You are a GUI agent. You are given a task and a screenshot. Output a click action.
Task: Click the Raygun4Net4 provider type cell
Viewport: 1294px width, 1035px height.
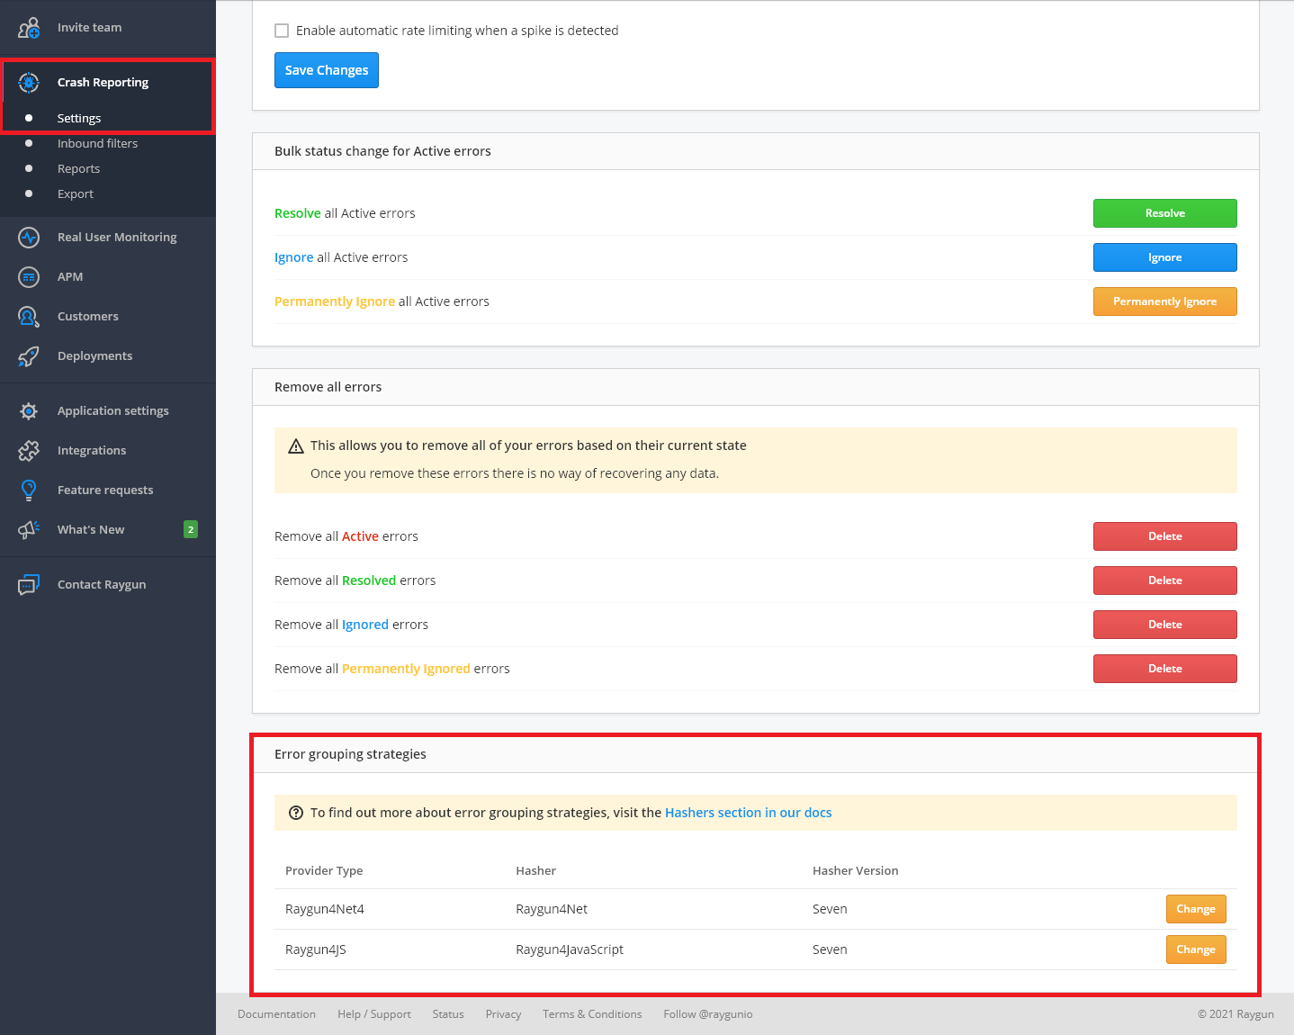coord(325,909)
